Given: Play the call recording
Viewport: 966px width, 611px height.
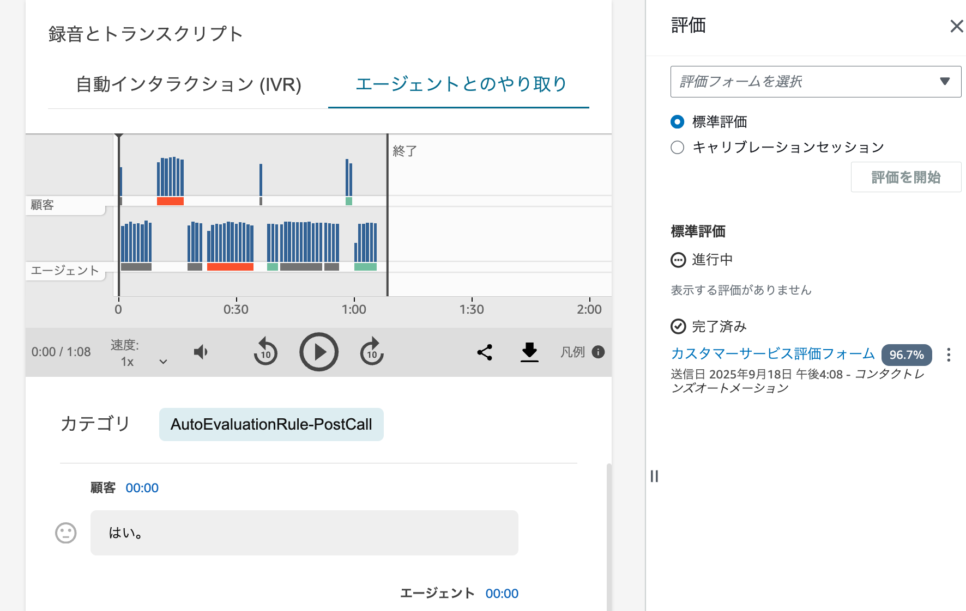Looking at the screenshot, I should click(x=319, y=352).
